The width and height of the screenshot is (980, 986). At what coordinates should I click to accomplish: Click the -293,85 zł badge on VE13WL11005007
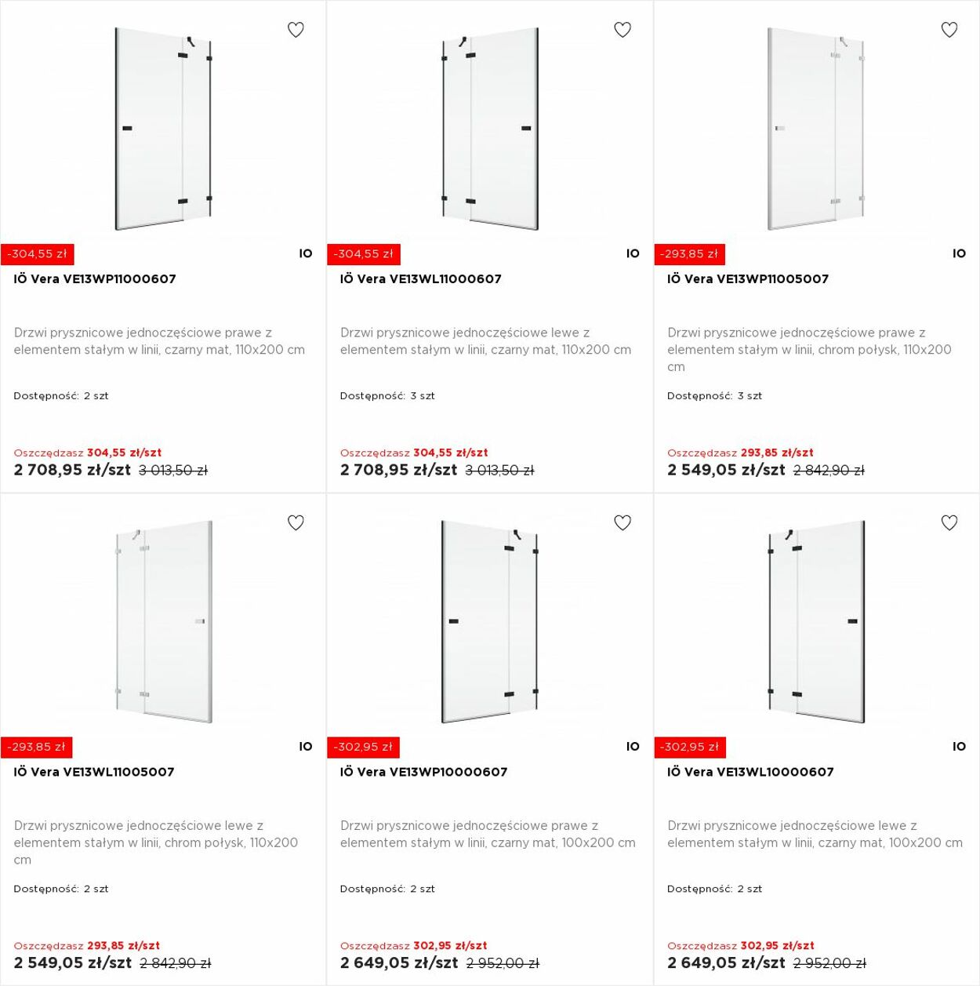[37, 747]
